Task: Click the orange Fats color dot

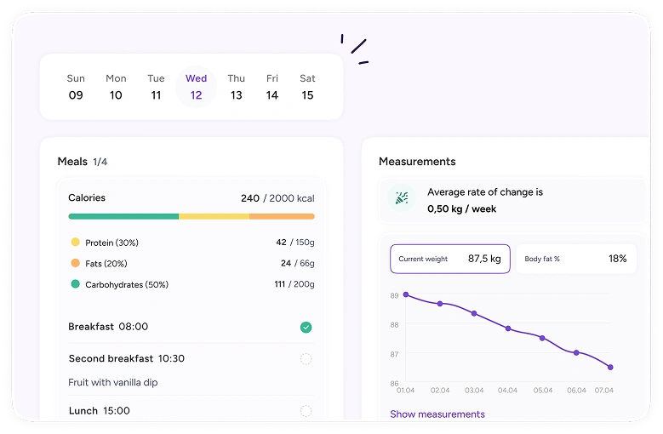Action: (75, 263)
